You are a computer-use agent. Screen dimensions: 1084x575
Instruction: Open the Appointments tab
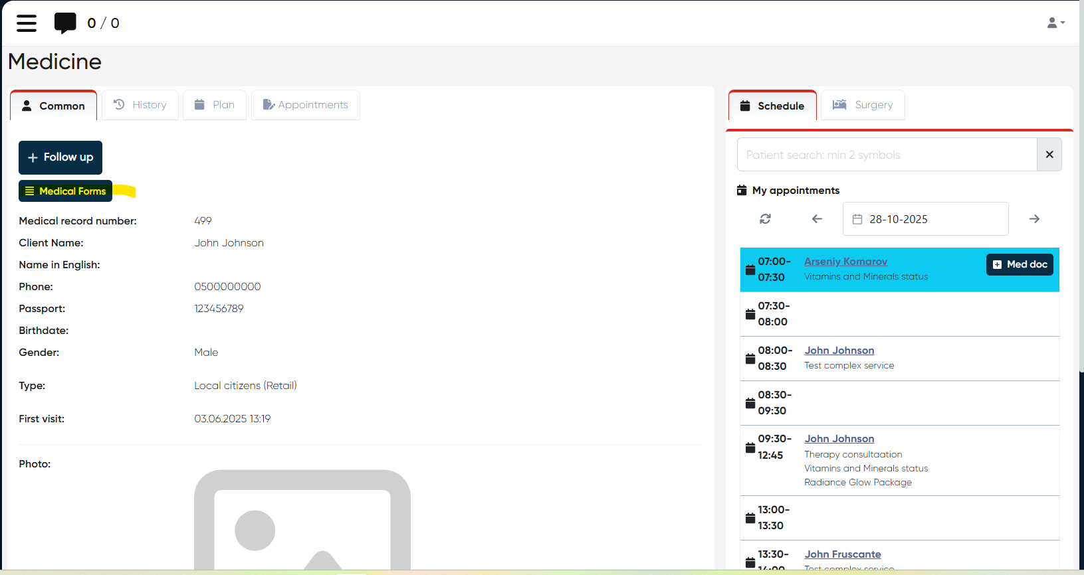tap(306, 105)
